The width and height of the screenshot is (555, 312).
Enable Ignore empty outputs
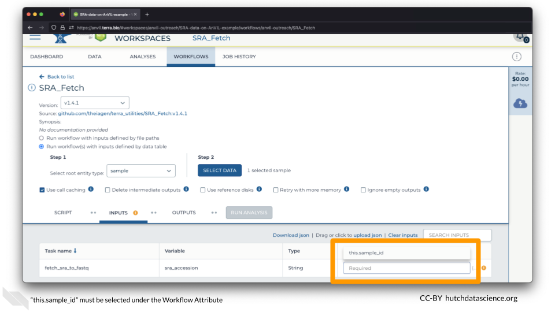click(x=363, y=190)
